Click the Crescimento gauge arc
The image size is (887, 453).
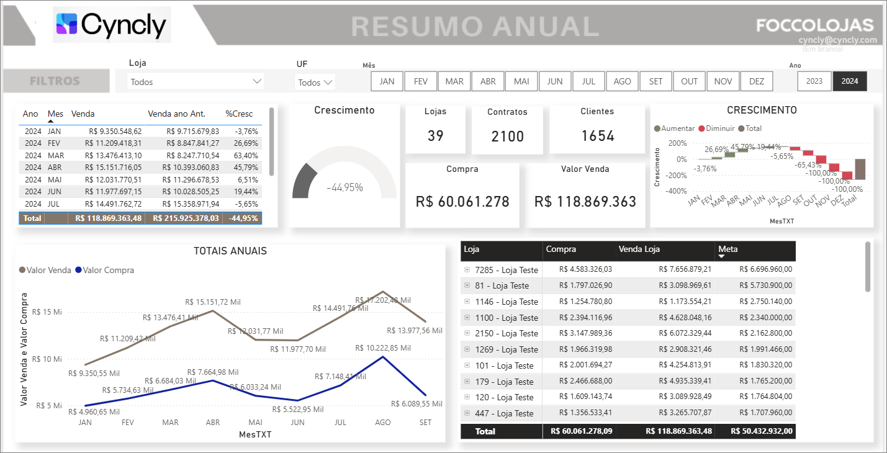click(304, 180)
